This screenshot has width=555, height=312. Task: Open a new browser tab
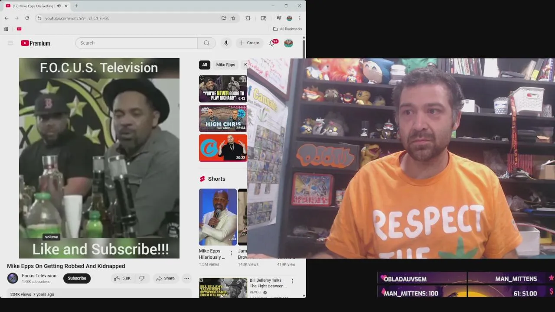point(76,6)
